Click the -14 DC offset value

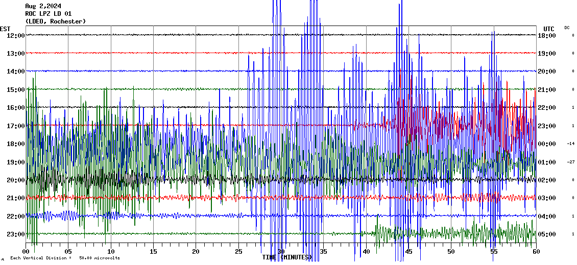(571, 144)
